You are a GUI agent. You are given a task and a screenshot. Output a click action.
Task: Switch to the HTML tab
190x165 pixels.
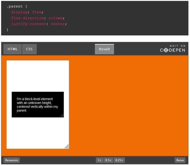[13, 49]
